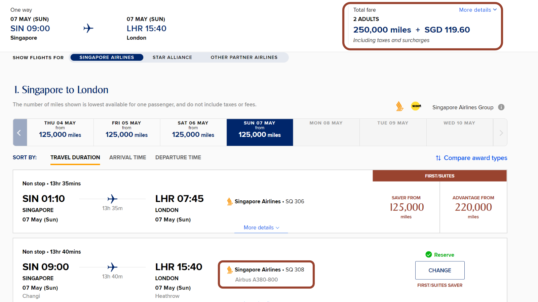Expand More details in Total fare box
The image size is (538, 302).
478,10
